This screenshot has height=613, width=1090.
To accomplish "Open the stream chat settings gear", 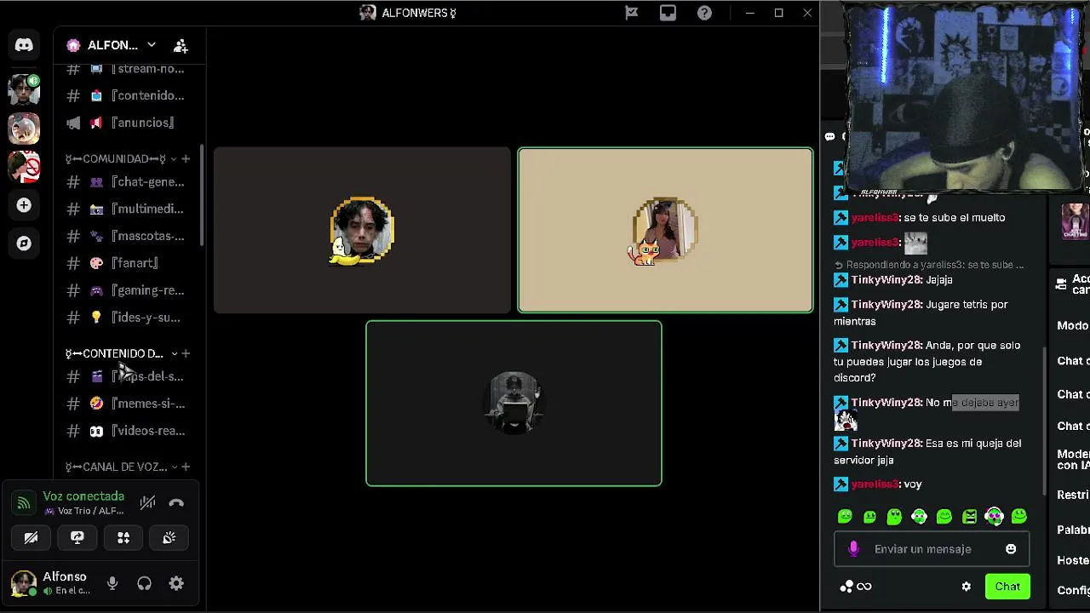I will point(966,586).
